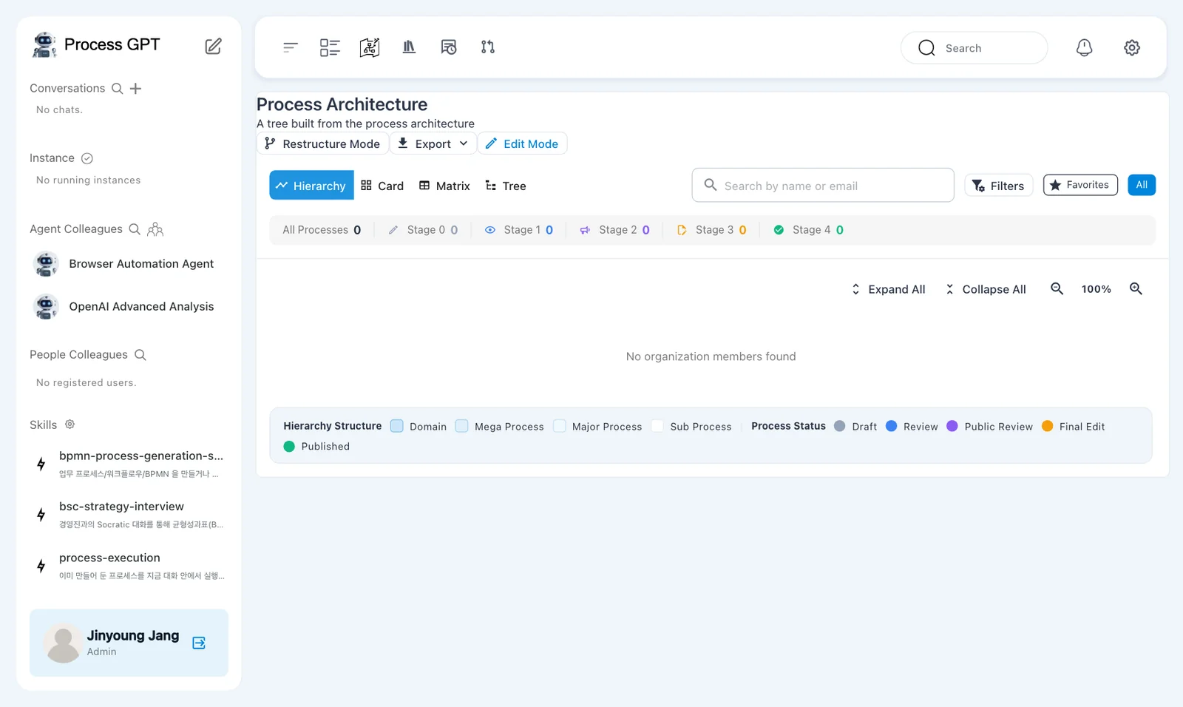This screenshot has height=707, width=1183.
Task: Log out using icon beside Jinyoung Jang
Action: (x=199, y=643)
